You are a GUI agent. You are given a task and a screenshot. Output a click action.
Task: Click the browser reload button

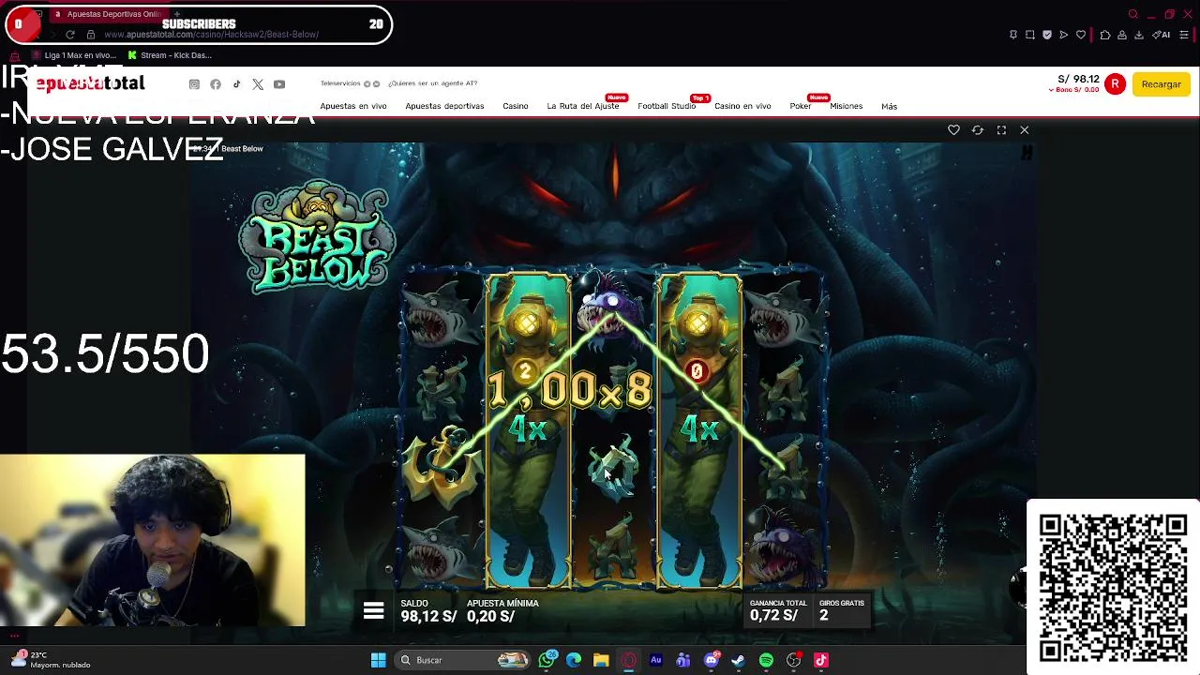pyautogui.click(x=69, y=35)
